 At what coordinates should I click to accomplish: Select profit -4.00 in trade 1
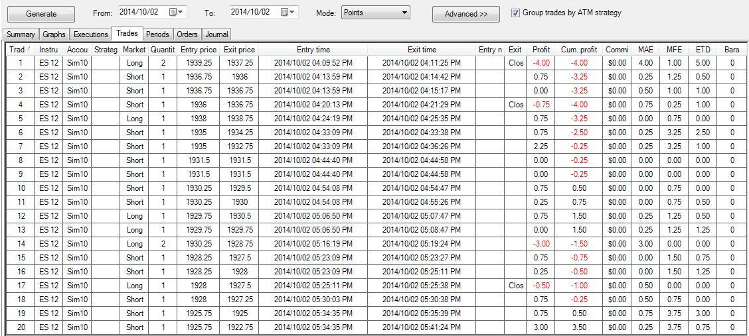pyautogui.click(x=541, y=63)
